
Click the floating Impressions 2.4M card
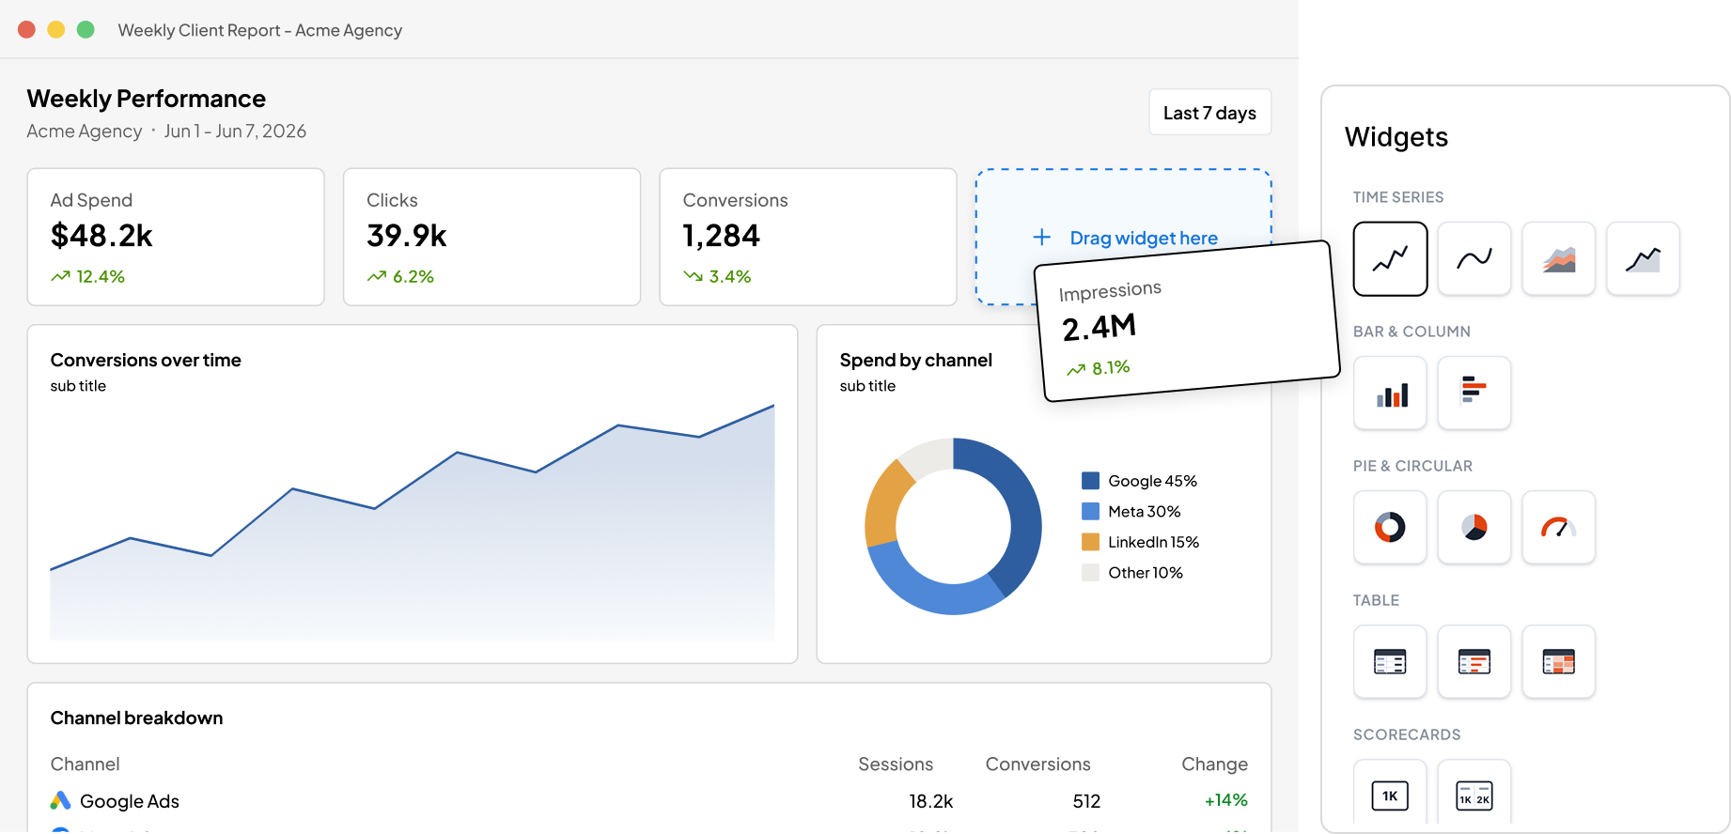click(1187, 322)
